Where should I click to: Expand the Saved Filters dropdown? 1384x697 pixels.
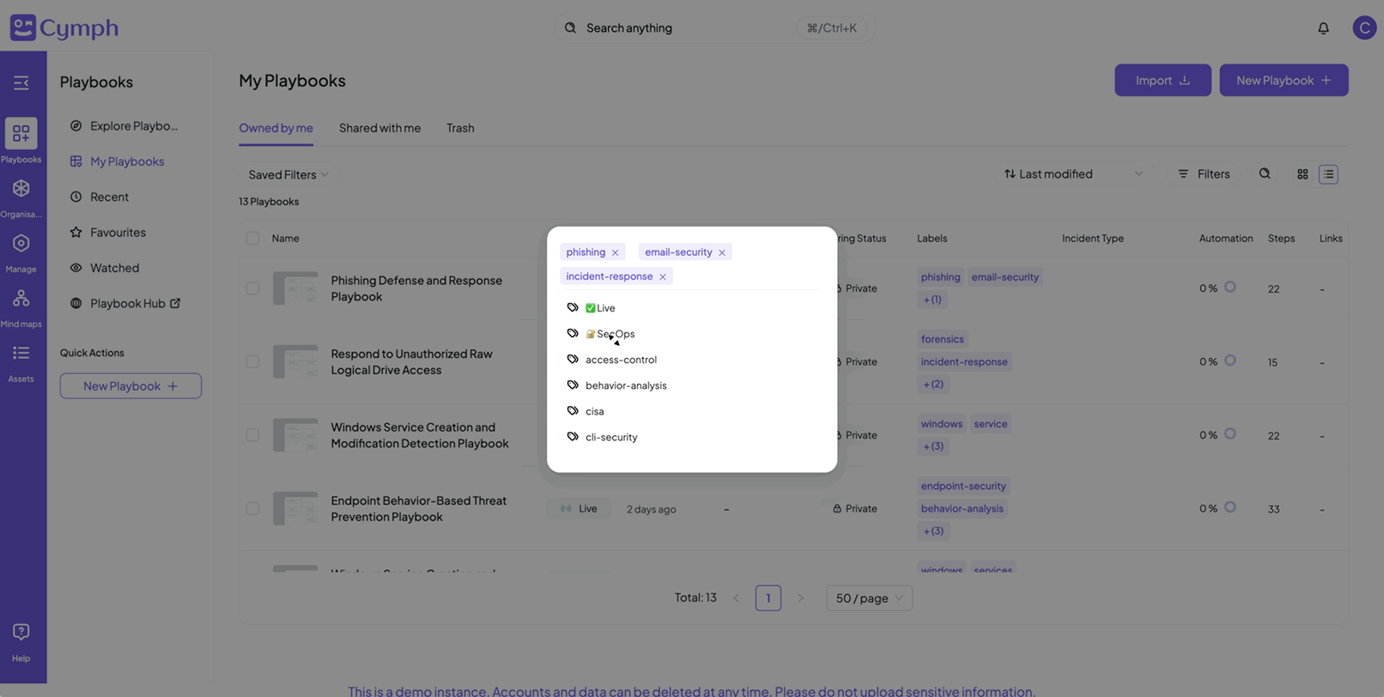point(288,175)
